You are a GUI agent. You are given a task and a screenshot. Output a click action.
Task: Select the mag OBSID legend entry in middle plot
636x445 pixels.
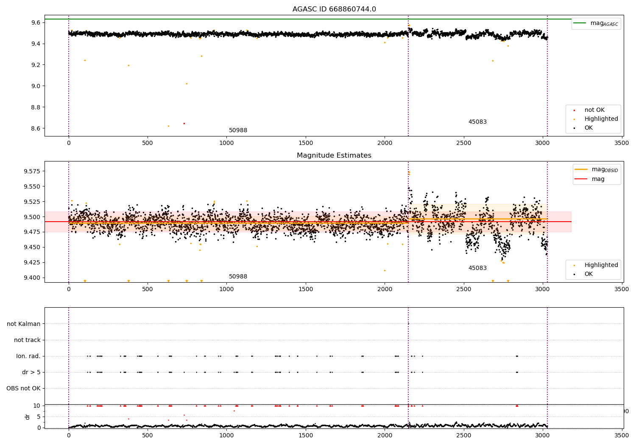[x=597, y=170]
